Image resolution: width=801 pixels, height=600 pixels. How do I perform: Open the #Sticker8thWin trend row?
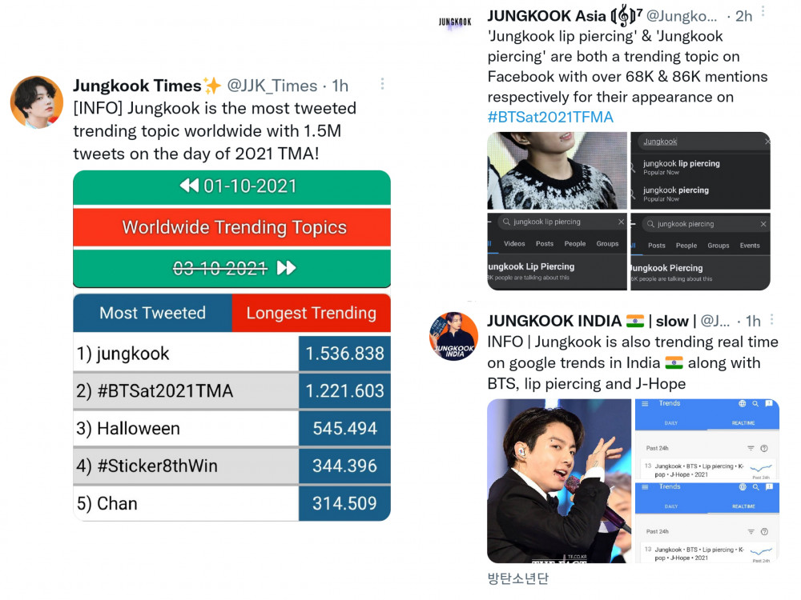[232, 466]
